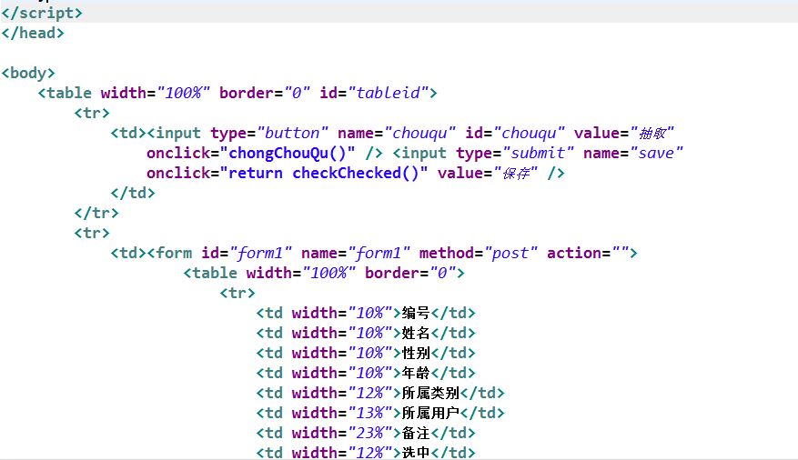This screenshot has width=798, height=460.
Task: Click type value "submit"
Action: pyautogui.click(x=539, y=153)
